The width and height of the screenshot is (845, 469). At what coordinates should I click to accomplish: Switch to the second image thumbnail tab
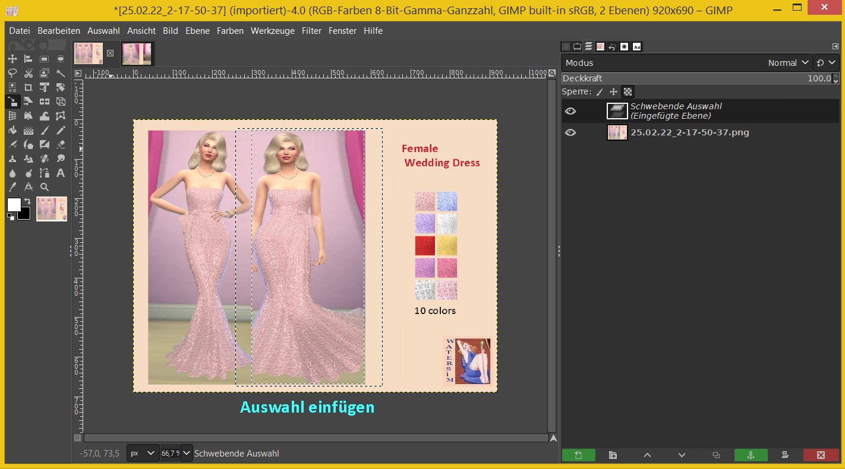[137, 53]
